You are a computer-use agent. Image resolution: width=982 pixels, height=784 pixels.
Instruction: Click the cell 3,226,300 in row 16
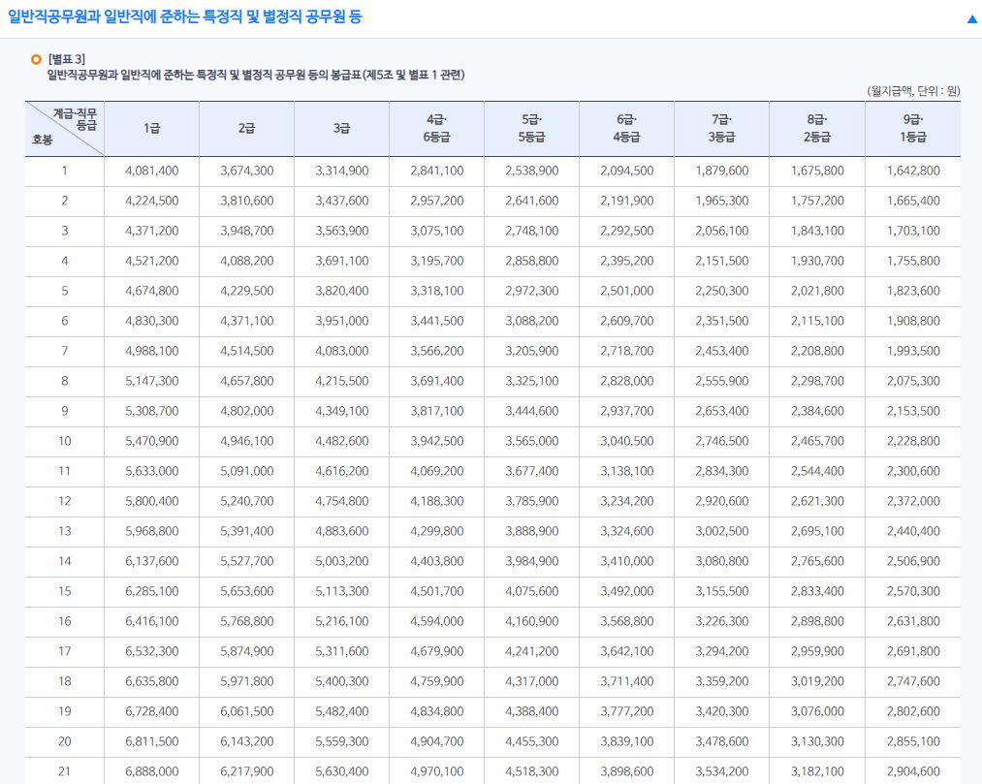point(721,622)
